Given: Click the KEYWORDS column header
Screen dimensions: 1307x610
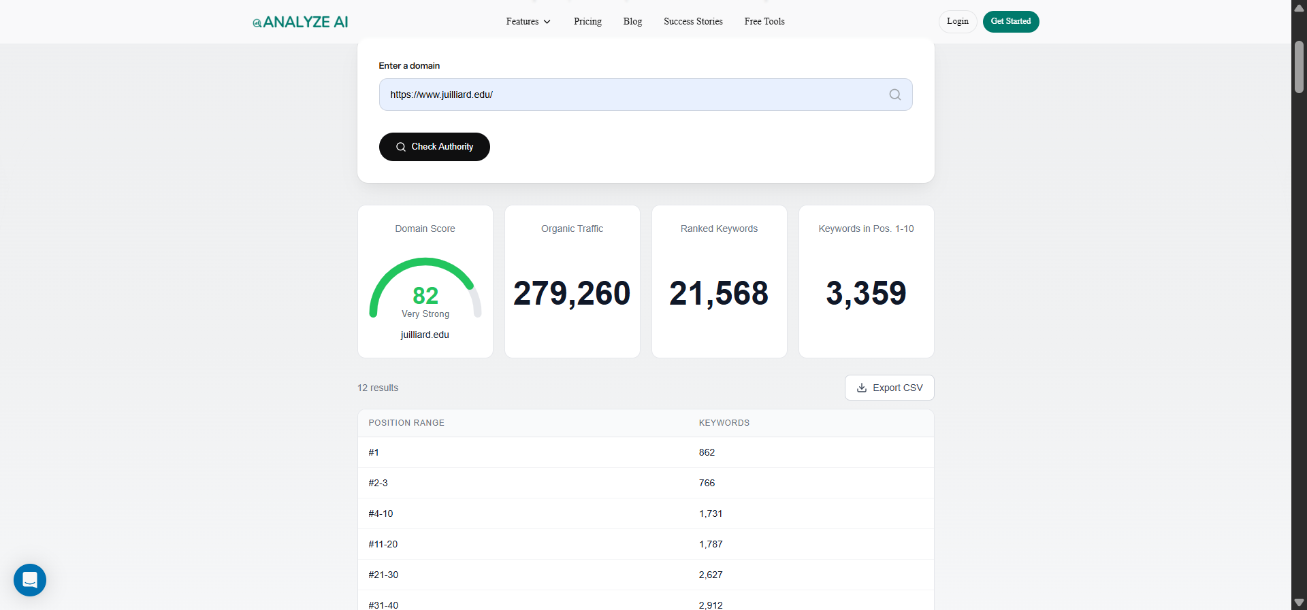Looking at the screenshot, I should 724,423.
